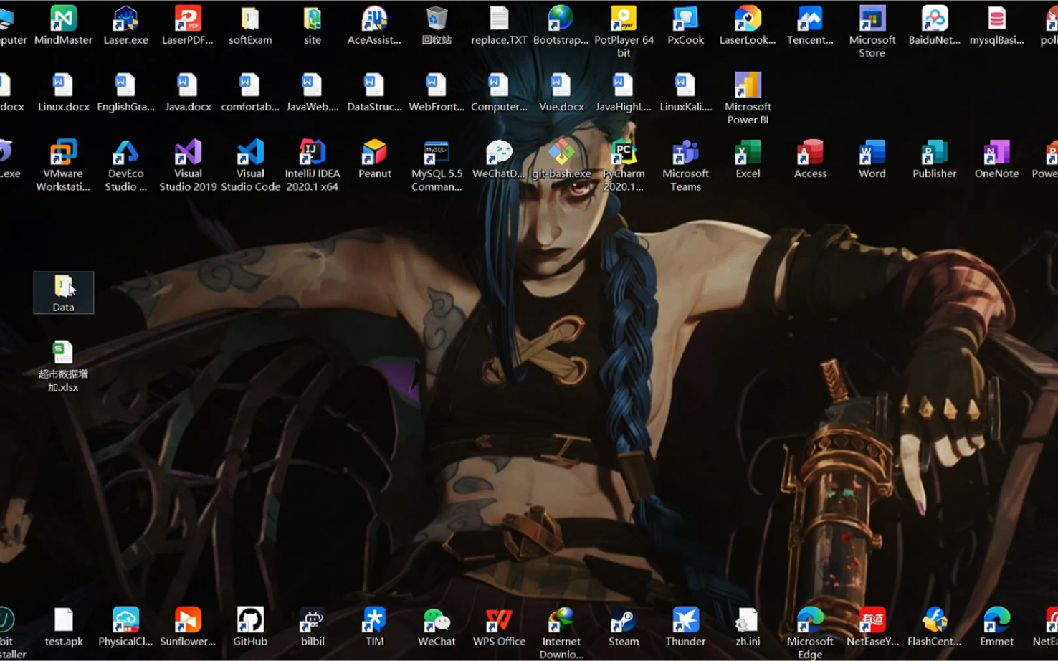Image resolution: width=1058 pixels, height=661 pixels.
Task: Open the WebFront... document
Action: 437,92
